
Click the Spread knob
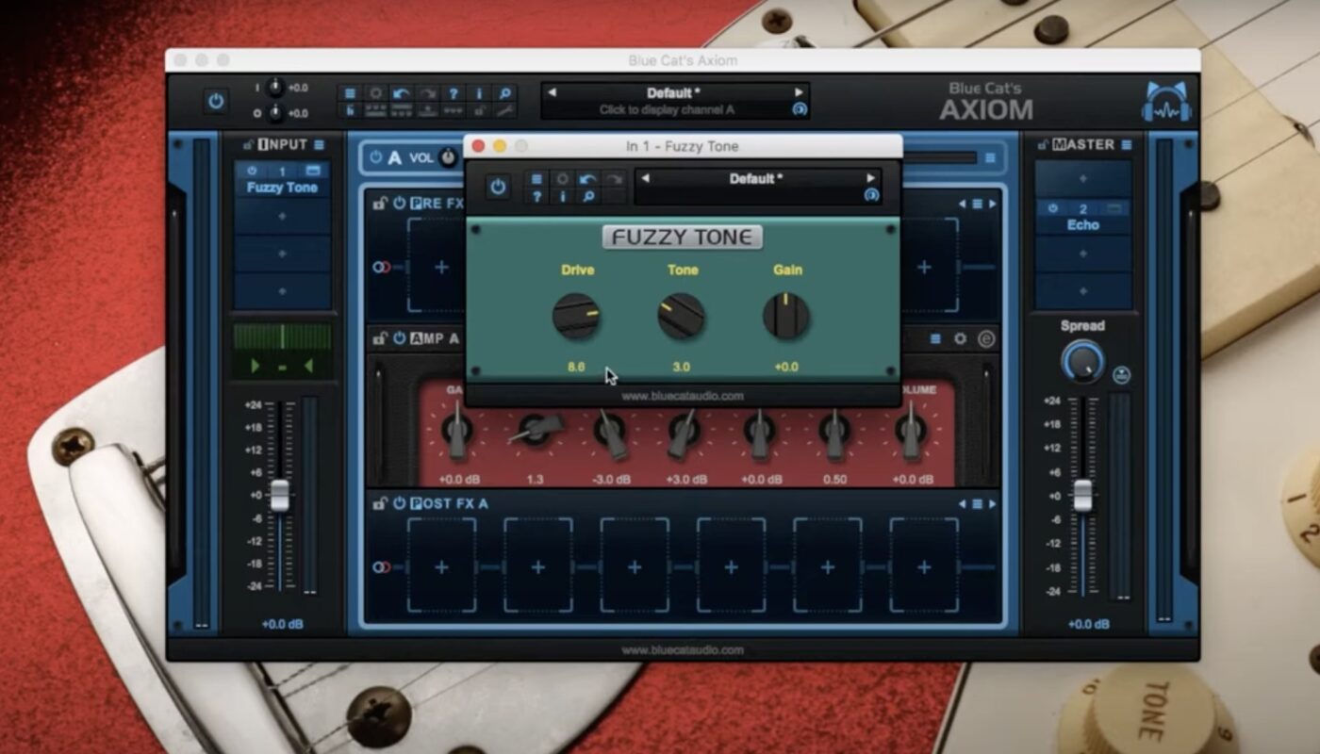[x=1083, y=362]
